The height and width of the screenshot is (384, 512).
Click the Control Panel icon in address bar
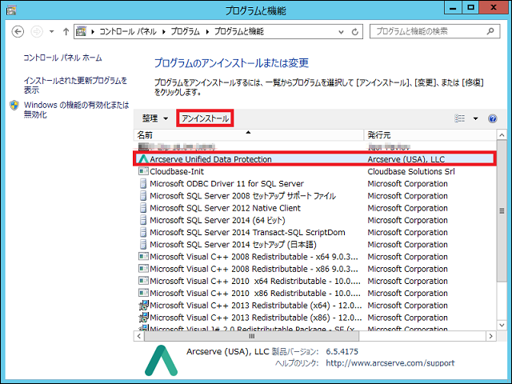[x=81, y=31]
